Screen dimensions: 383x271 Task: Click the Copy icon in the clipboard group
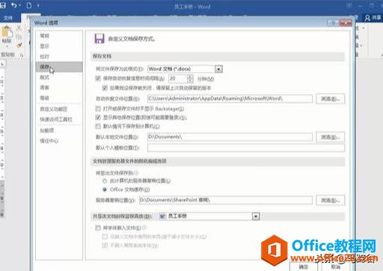click(x=19, y=37)
